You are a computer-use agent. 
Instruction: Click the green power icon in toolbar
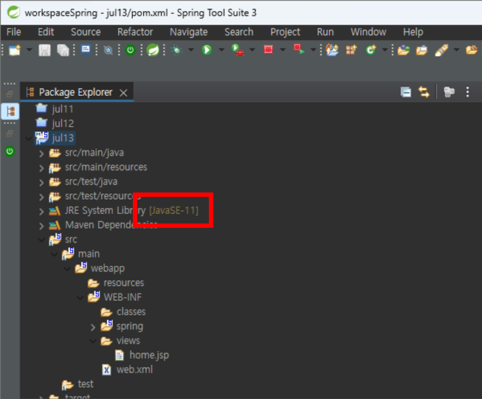pos(131,49)
